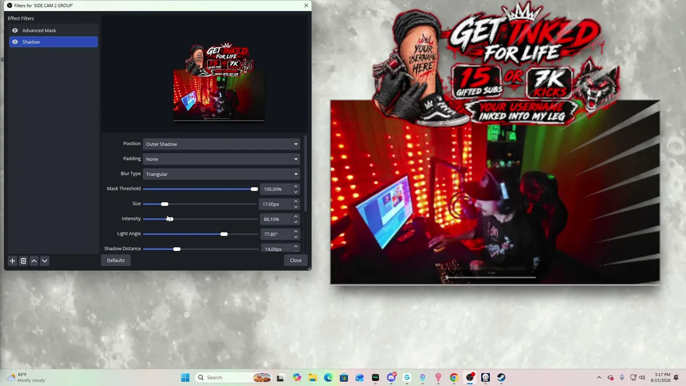Open Outlook from the taskbar

point(360,377)
